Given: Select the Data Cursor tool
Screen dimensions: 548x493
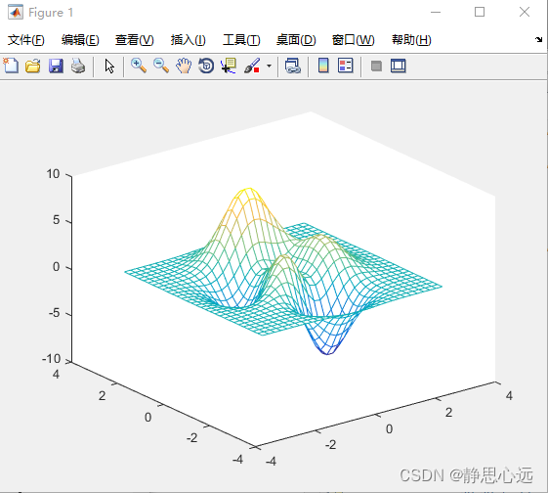Looking at the screenshot, I should (229, 66).
